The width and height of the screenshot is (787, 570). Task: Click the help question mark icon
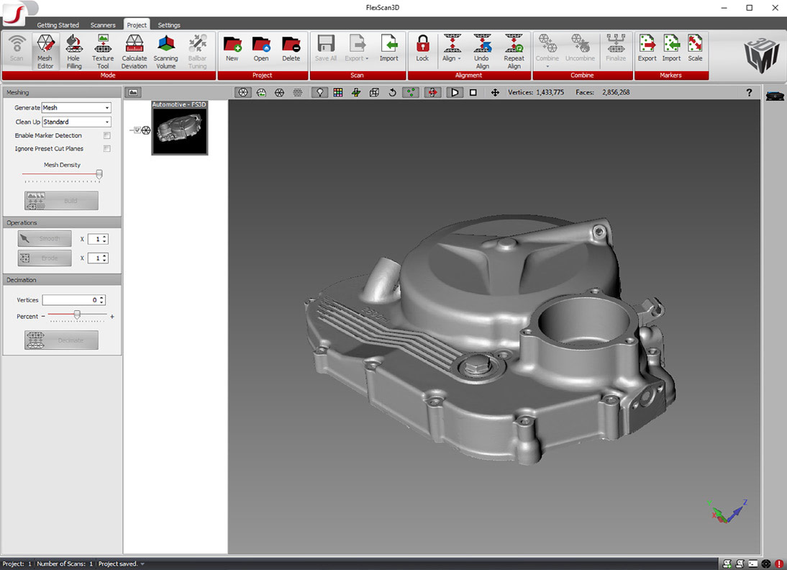coord(749,93)
